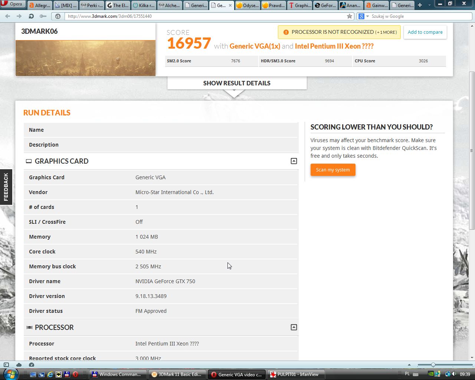Click the HDR/SM3.0 Score value 9694
Viewport: 475px width, 380px height.
pyautogui.click(x=330, y=61)
